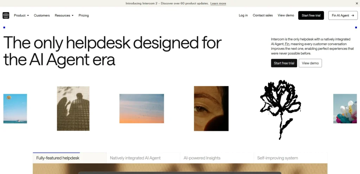Image resolution: width=360 pixels, height=174 pixels.
Task: Click the Fin link in the description
Action: 287,44
